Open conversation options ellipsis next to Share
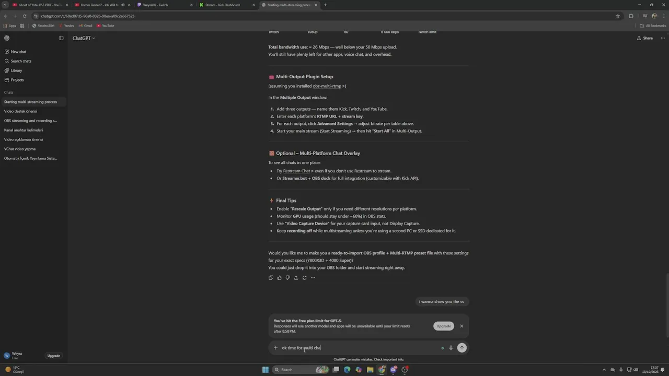 [x=663, y=38]
